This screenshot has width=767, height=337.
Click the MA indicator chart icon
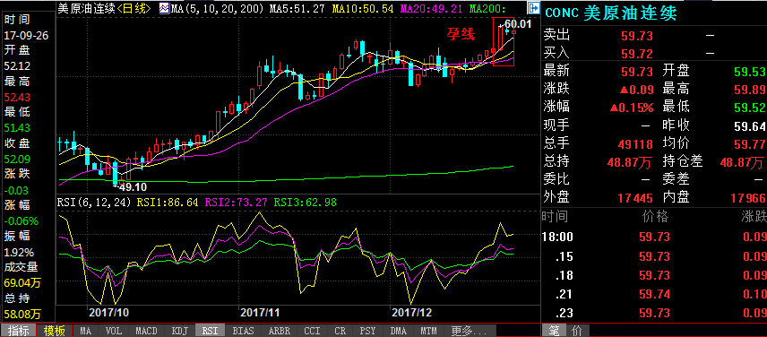[164, 8]
